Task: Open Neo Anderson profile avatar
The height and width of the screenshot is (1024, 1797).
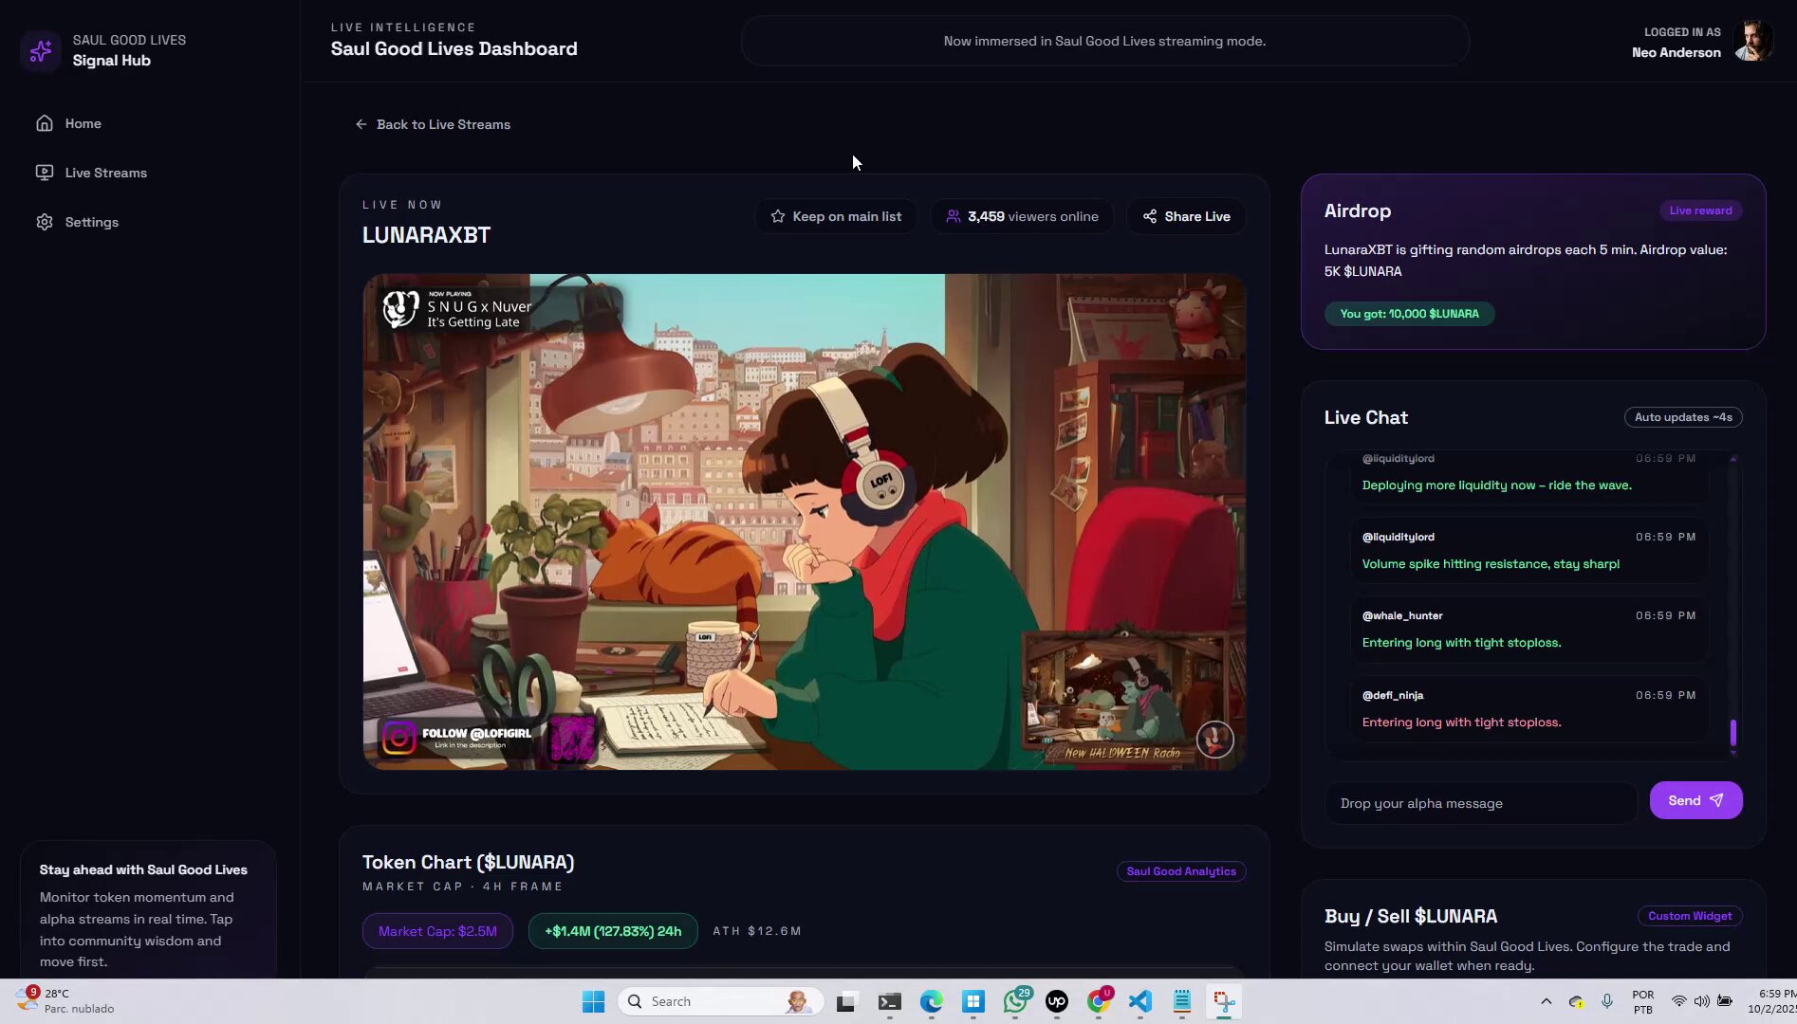Action: [1752, 42]
